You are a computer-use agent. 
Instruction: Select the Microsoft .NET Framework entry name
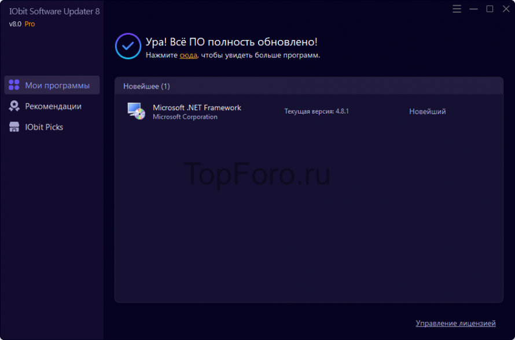pos(197,108)
